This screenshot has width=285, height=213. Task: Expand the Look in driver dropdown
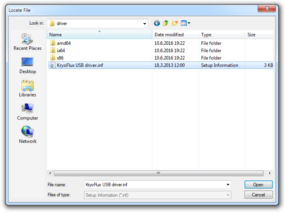(145, 24)
